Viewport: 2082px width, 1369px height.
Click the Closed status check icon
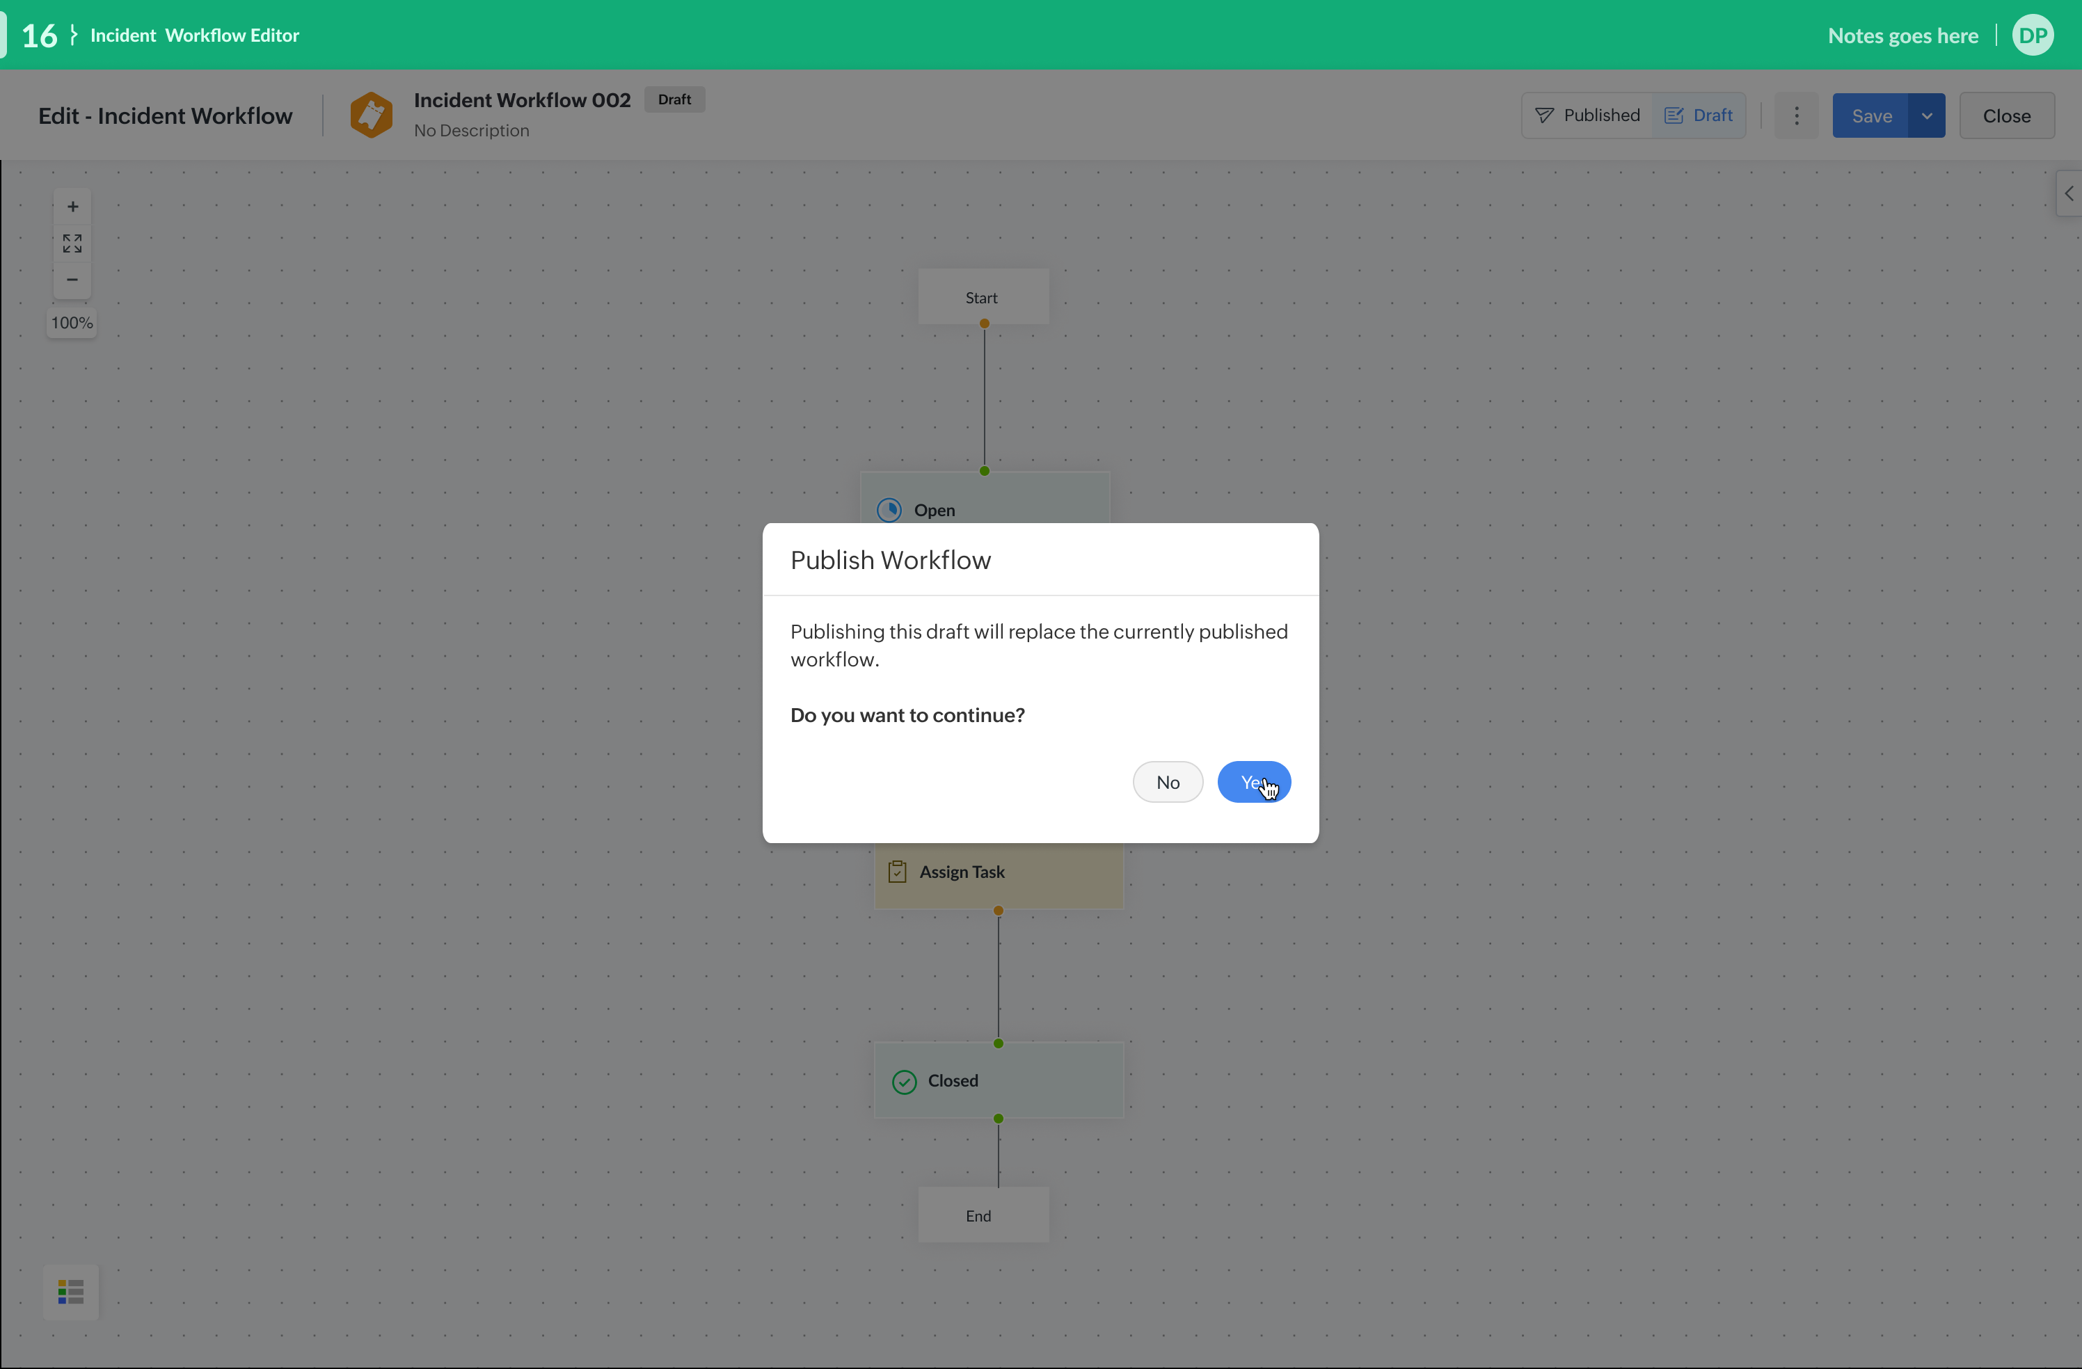click(904, 1082)
